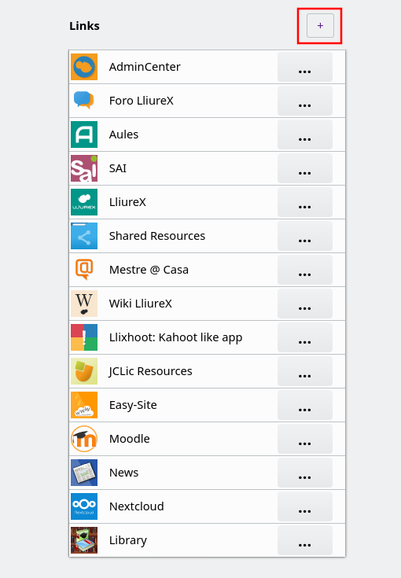Select the Shared Resources list row
This screenshot has height=578, width=401.
207,236
